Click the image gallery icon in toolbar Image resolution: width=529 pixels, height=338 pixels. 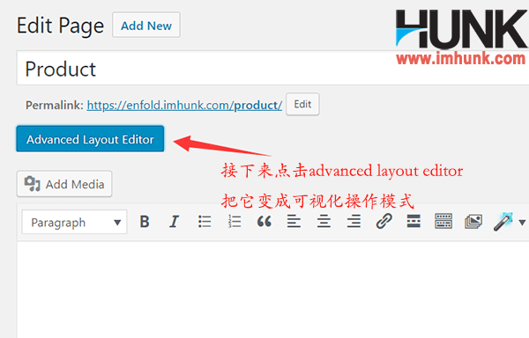click(473, 222)
